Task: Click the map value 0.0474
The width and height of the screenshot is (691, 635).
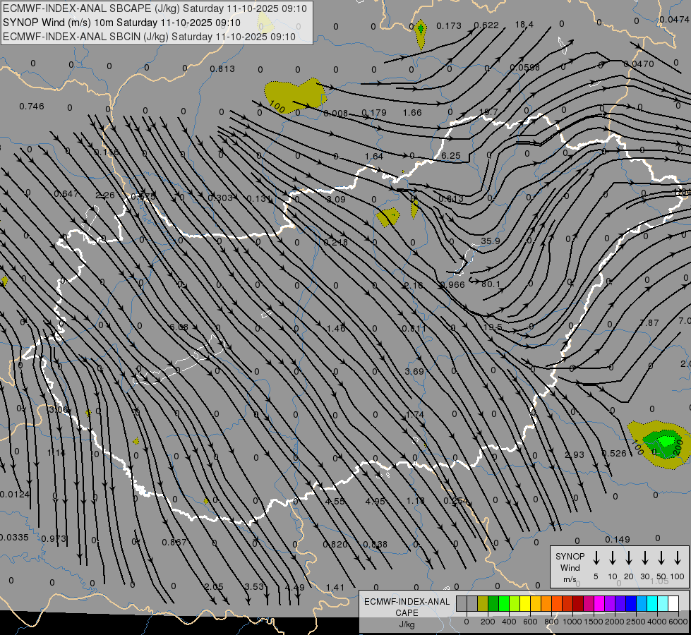Action: [675, 19]
